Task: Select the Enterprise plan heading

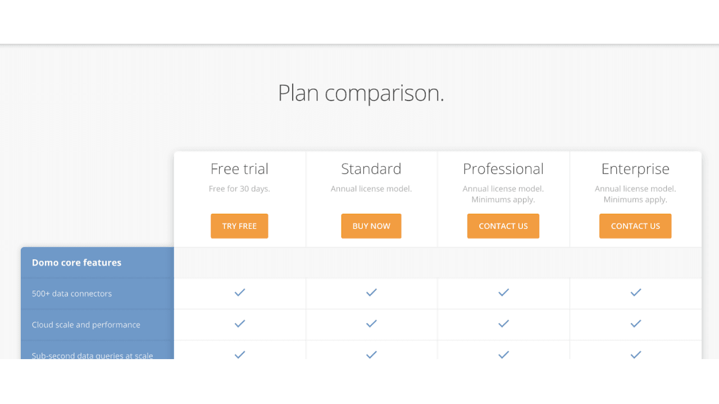Action: (635, 169)
